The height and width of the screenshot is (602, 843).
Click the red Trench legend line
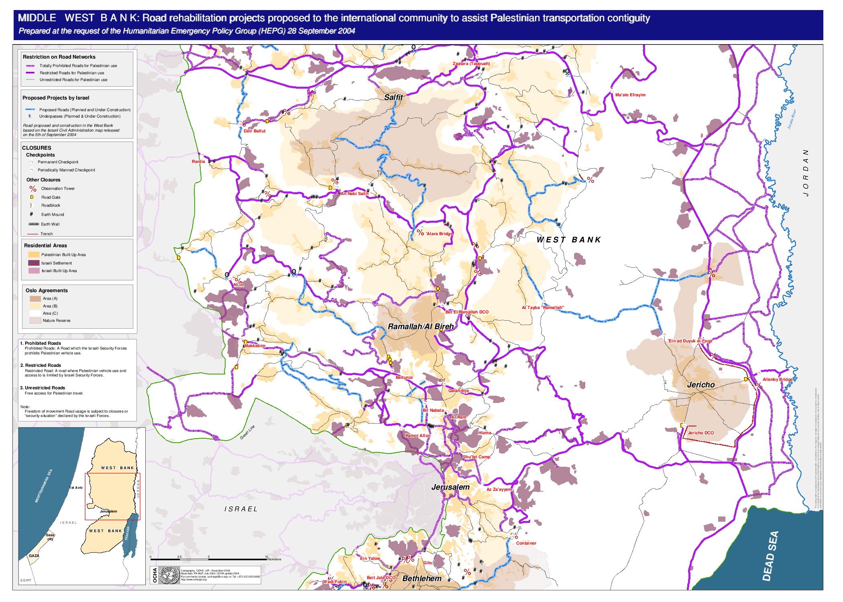[33, 234]
